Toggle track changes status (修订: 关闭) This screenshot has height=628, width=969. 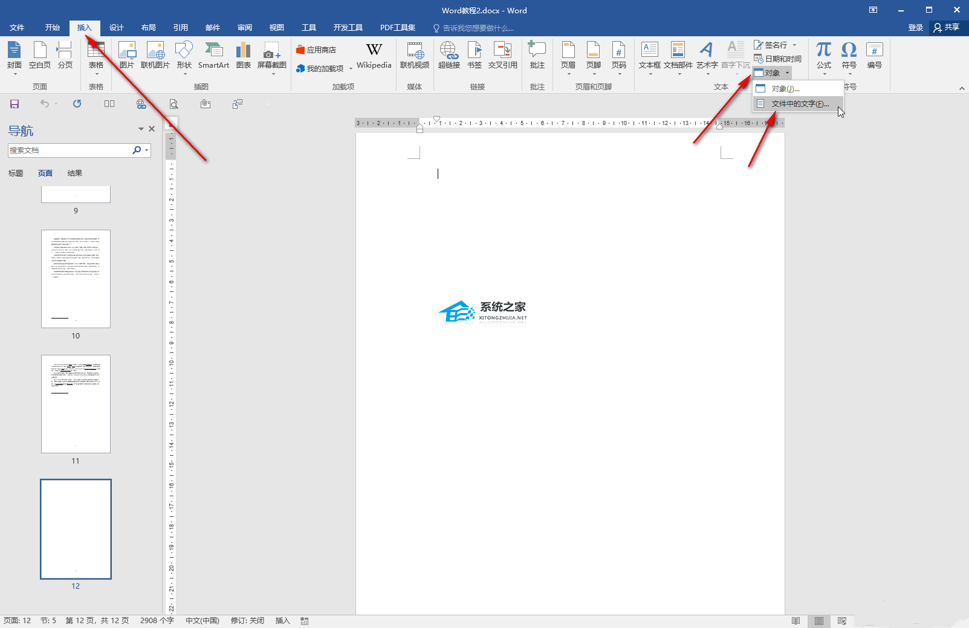(247, 621)
